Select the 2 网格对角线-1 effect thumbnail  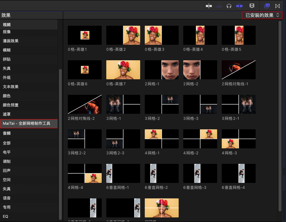(239, 70)
